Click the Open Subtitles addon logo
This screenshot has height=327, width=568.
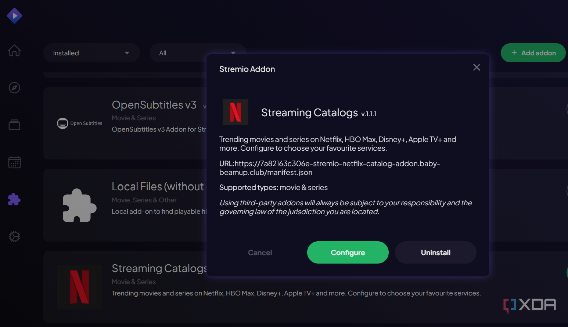pos(80,123)
